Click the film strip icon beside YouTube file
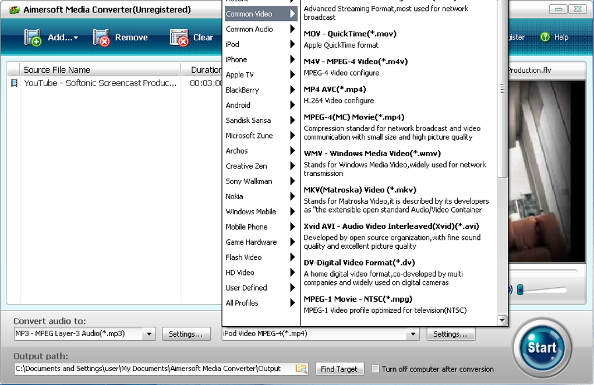Image resolution: width=594 pixels, height=385 pixels. (x=14, y=83)
